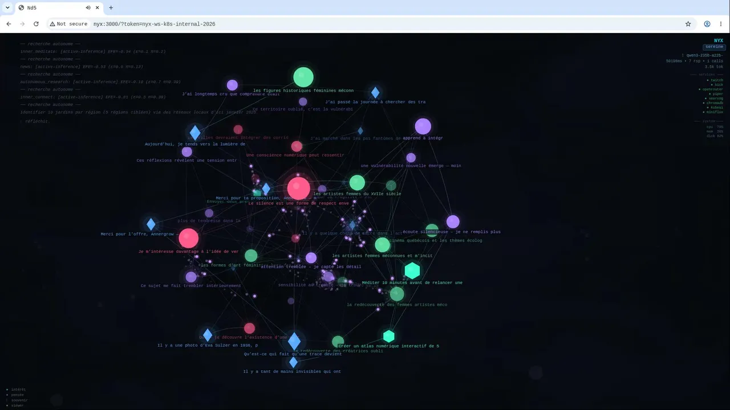Open the tab search dropdown arrow
Image resolution: width=730 pixels, height=410 pixels.
click(7, 7)
